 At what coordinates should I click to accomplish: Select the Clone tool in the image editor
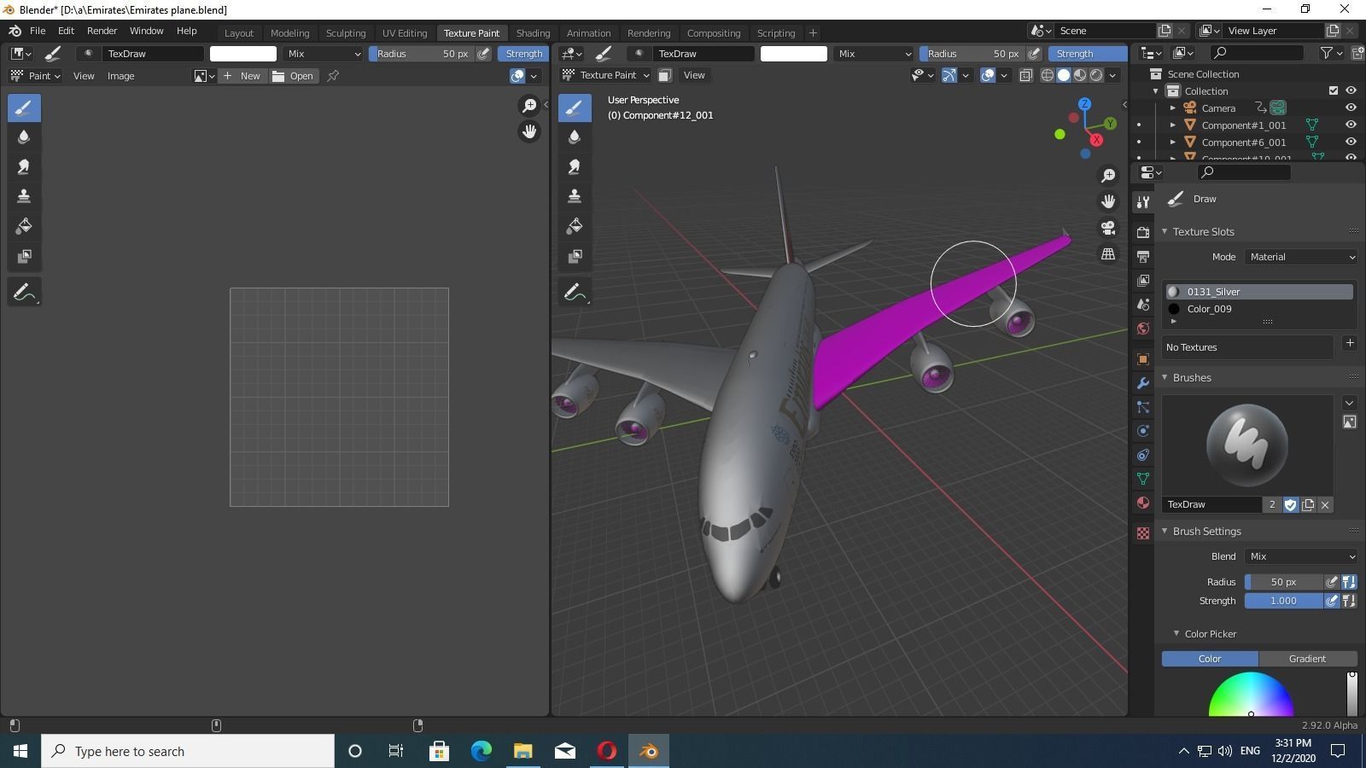tap(24, 195)
